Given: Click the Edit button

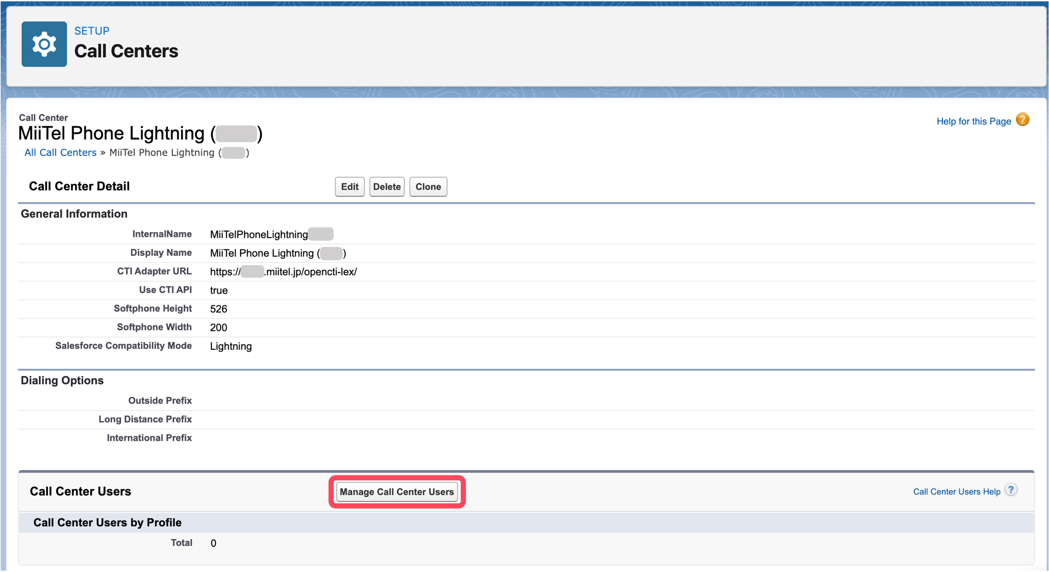Looking at the screenshot, I should pyautogui.click(x=349, y=187).
